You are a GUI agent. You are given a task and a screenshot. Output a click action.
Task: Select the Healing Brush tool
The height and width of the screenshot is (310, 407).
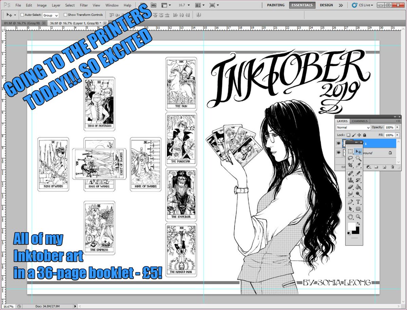pyautogui.click(x=350, y=173)
